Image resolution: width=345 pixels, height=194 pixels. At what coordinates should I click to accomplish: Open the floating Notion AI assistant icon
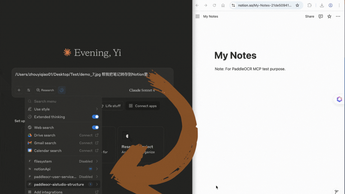coord(339,99)
